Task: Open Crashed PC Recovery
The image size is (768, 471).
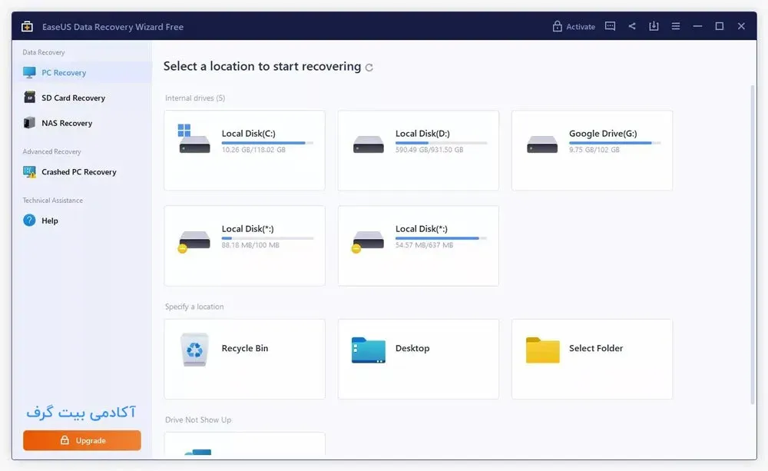Action: [x=82, y=172]
